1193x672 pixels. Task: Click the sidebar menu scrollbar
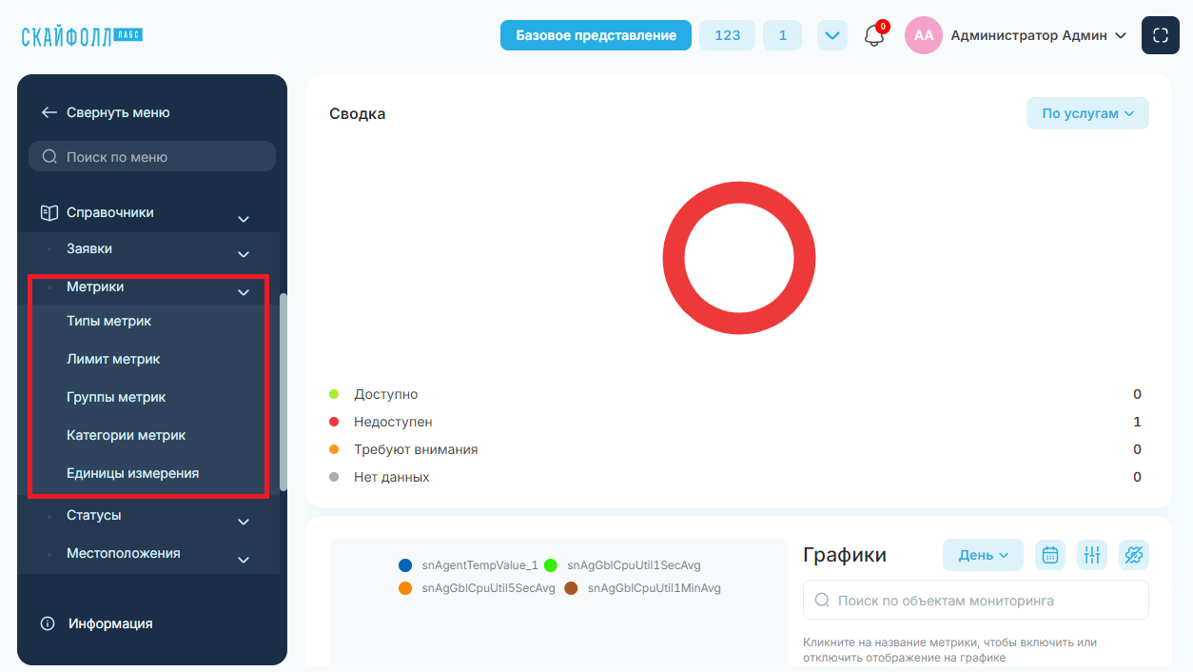(x=284, y=390)
